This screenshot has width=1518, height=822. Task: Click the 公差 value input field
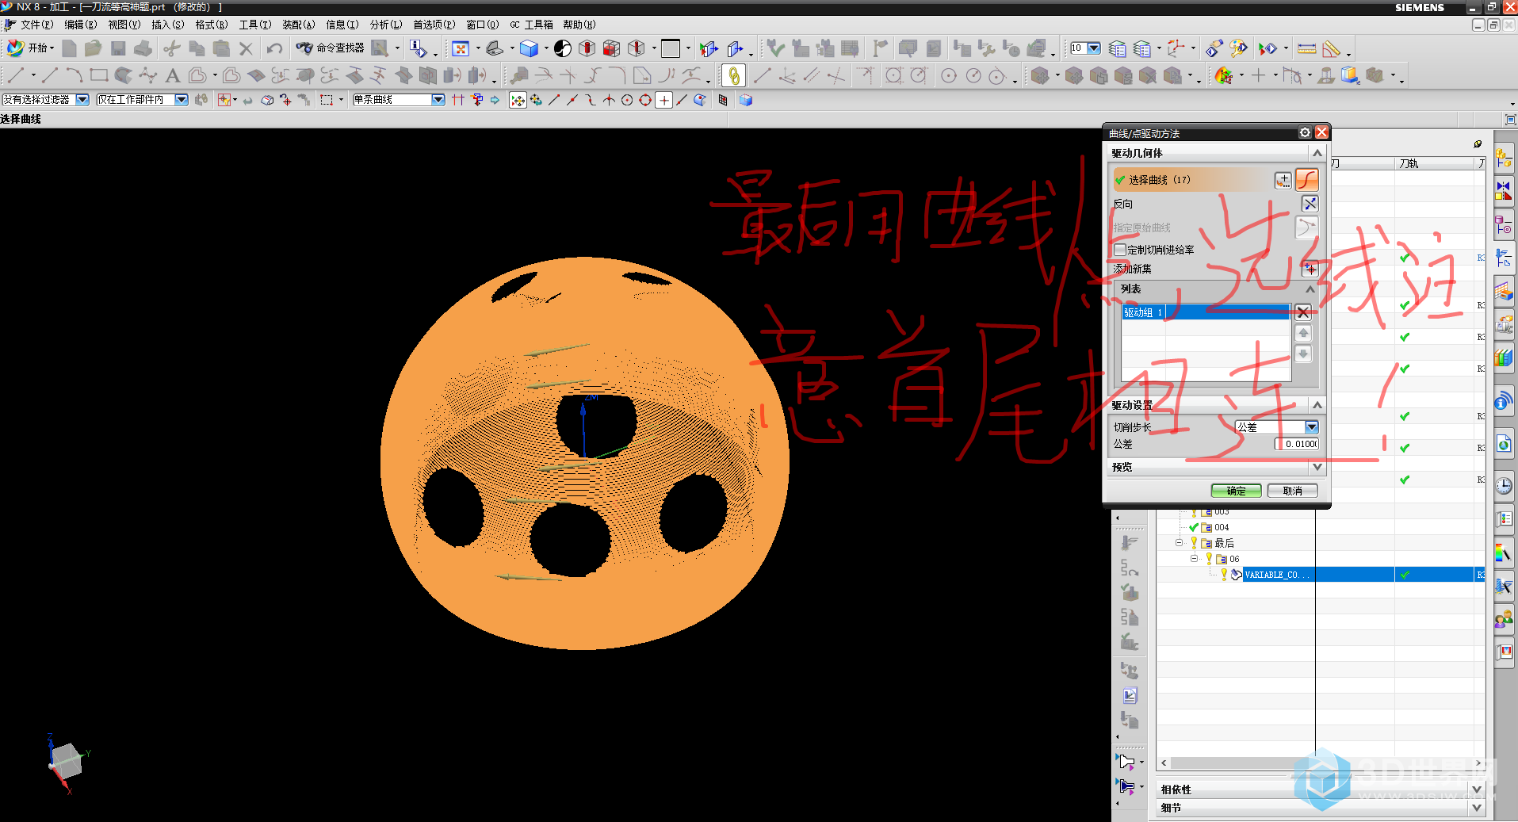tap(1297, 444)
